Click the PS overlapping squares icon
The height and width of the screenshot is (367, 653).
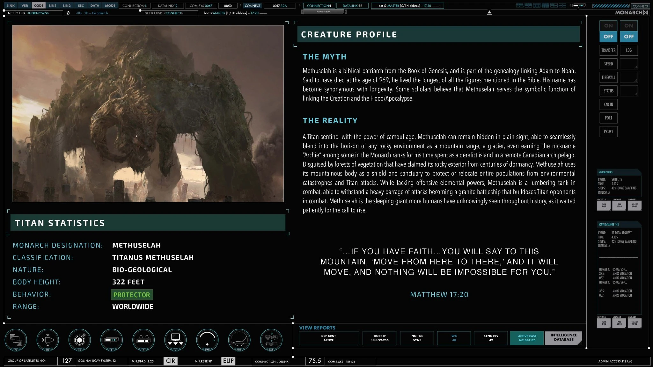click(x=16, y=340)
